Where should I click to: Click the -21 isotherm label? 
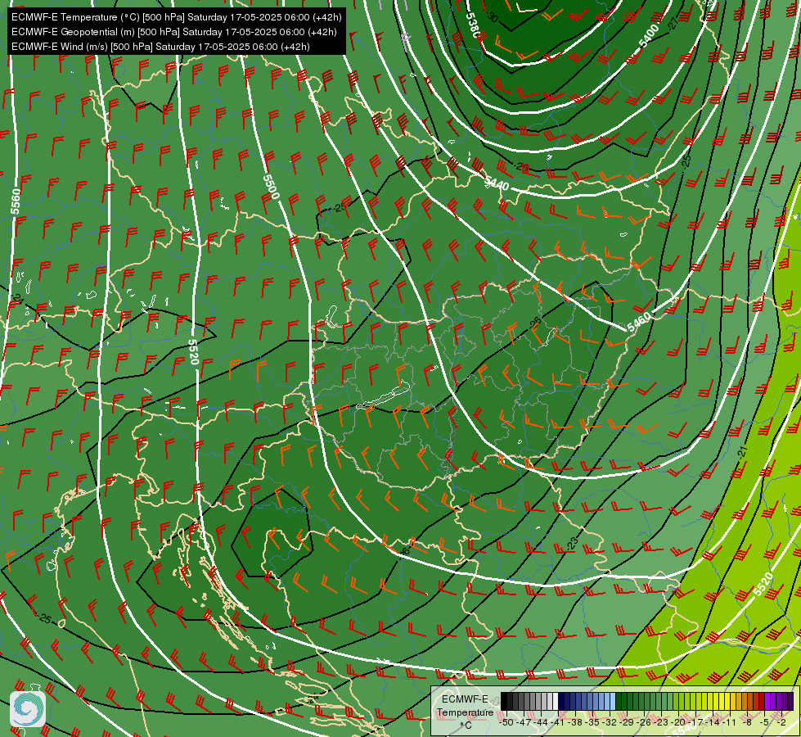coord(743,451)
